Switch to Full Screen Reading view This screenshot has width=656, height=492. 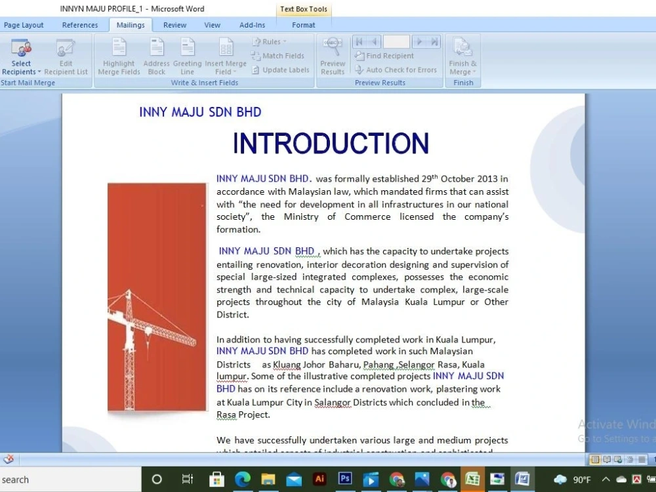click(607, 460)
